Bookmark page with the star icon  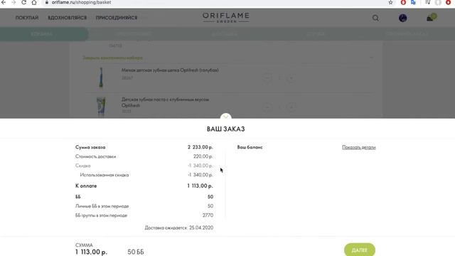pyautogui.click(x=390, y=2)
